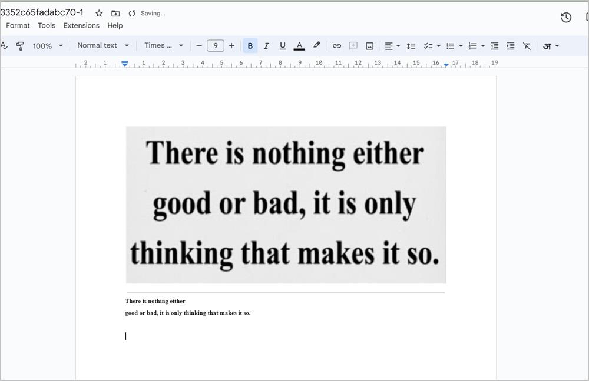
Task: Insert a bulleted list
Action: pyautogui.click(x=450, y=46)
